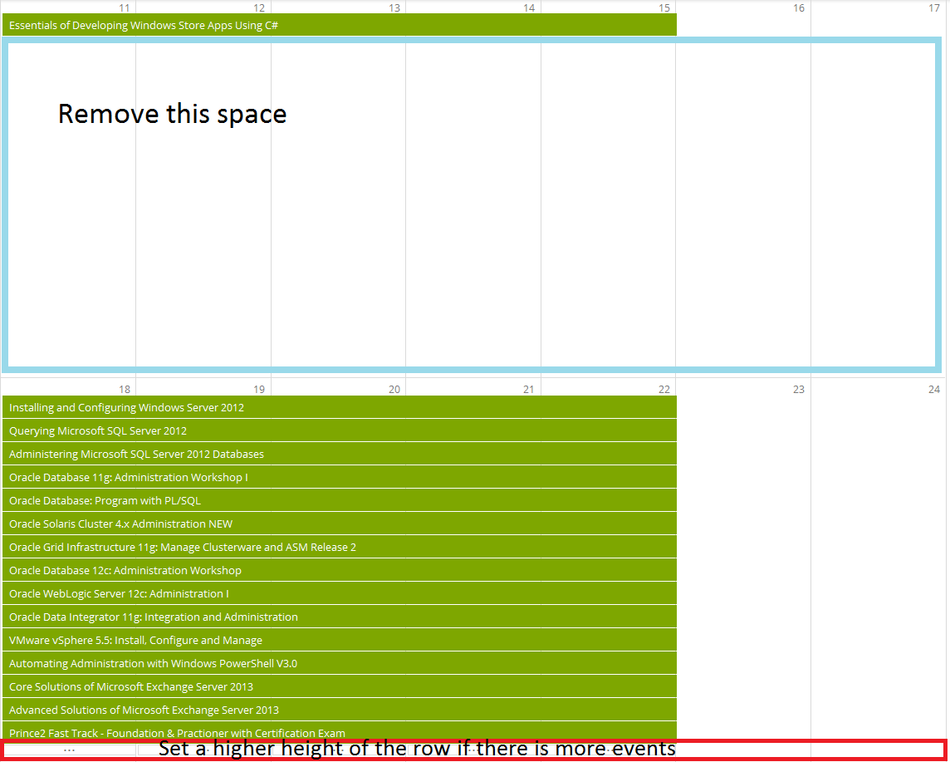The image size is (950, 762).
Task: Select day number 18 in calendar
Action: click(125, 389)
